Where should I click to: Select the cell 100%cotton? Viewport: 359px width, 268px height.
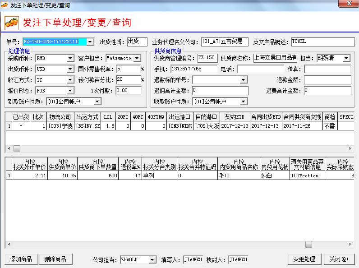(x=307, y=176)
